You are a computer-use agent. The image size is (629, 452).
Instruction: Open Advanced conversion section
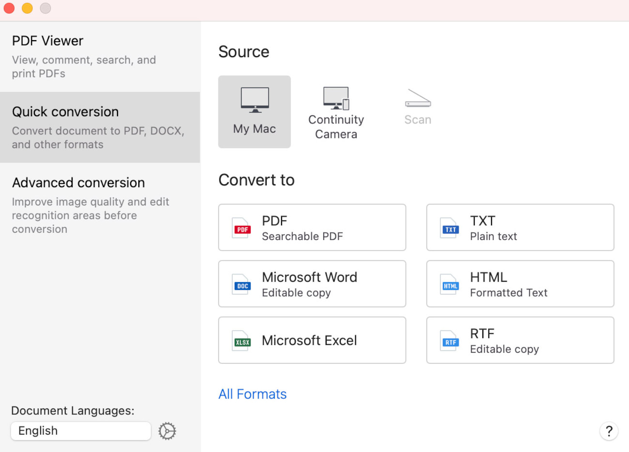(x=100, y=205)
